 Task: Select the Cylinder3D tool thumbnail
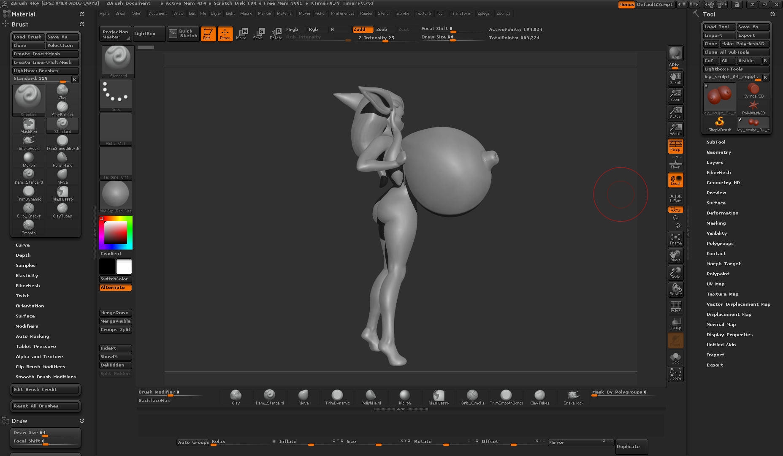[753, 90]
